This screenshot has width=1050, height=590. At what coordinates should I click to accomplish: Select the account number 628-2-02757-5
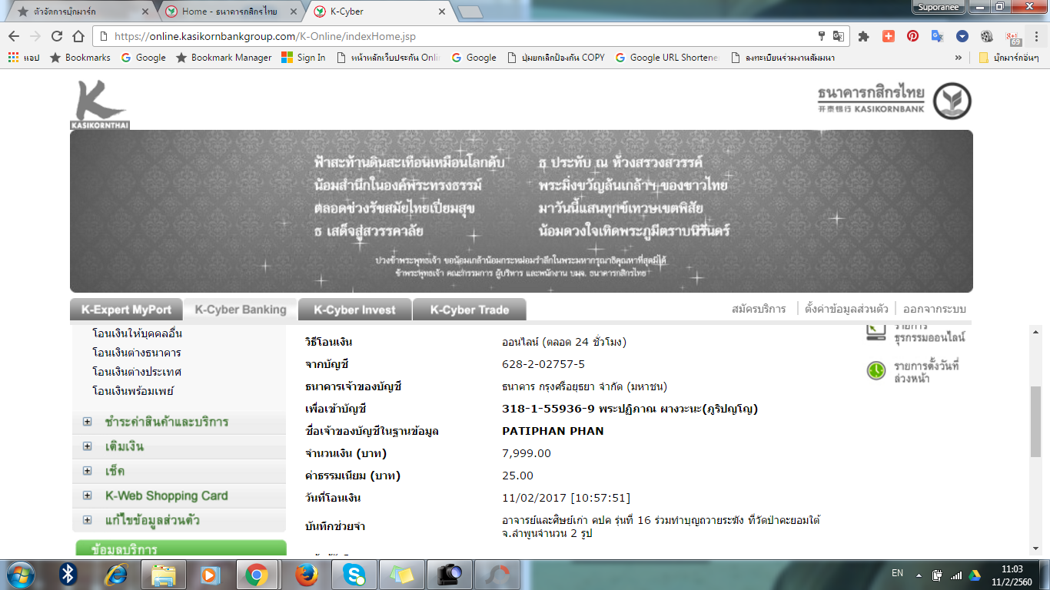[543, 364]
